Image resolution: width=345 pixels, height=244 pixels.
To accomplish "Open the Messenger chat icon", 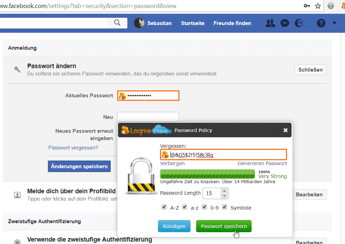I will coord(285,23).
